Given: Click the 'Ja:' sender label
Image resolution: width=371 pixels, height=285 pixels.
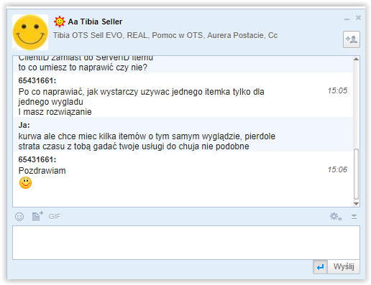Looking at the screenshot, I should coord(24,125).
